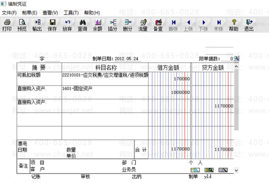Click the 打印 print icon

[x=7, y=25]
